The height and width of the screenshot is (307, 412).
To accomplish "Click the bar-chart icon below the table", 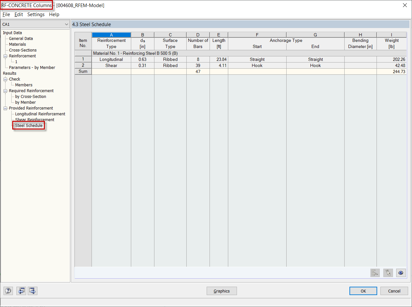I will click(x=375, y=273).
